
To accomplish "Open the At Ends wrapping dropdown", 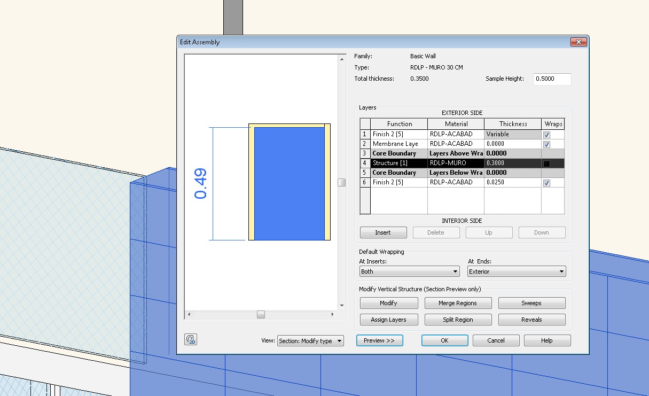I will pyautogui.click(x=516, y=271).
